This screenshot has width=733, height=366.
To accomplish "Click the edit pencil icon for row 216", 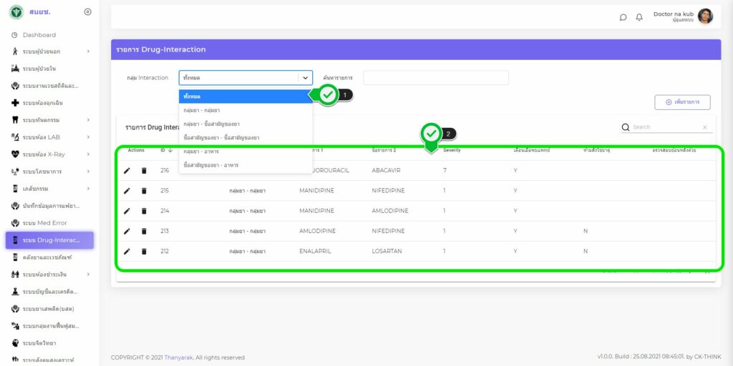I will (x=127, y=171).
